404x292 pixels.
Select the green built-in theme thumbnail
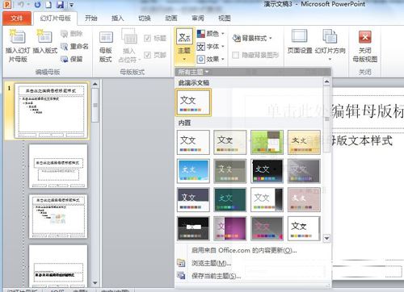tap(267, 142)
